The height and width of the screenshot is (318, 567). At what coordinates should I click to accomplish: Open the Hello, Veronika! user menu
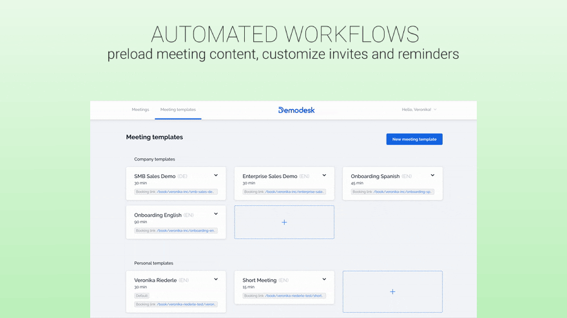coord(419,110)
